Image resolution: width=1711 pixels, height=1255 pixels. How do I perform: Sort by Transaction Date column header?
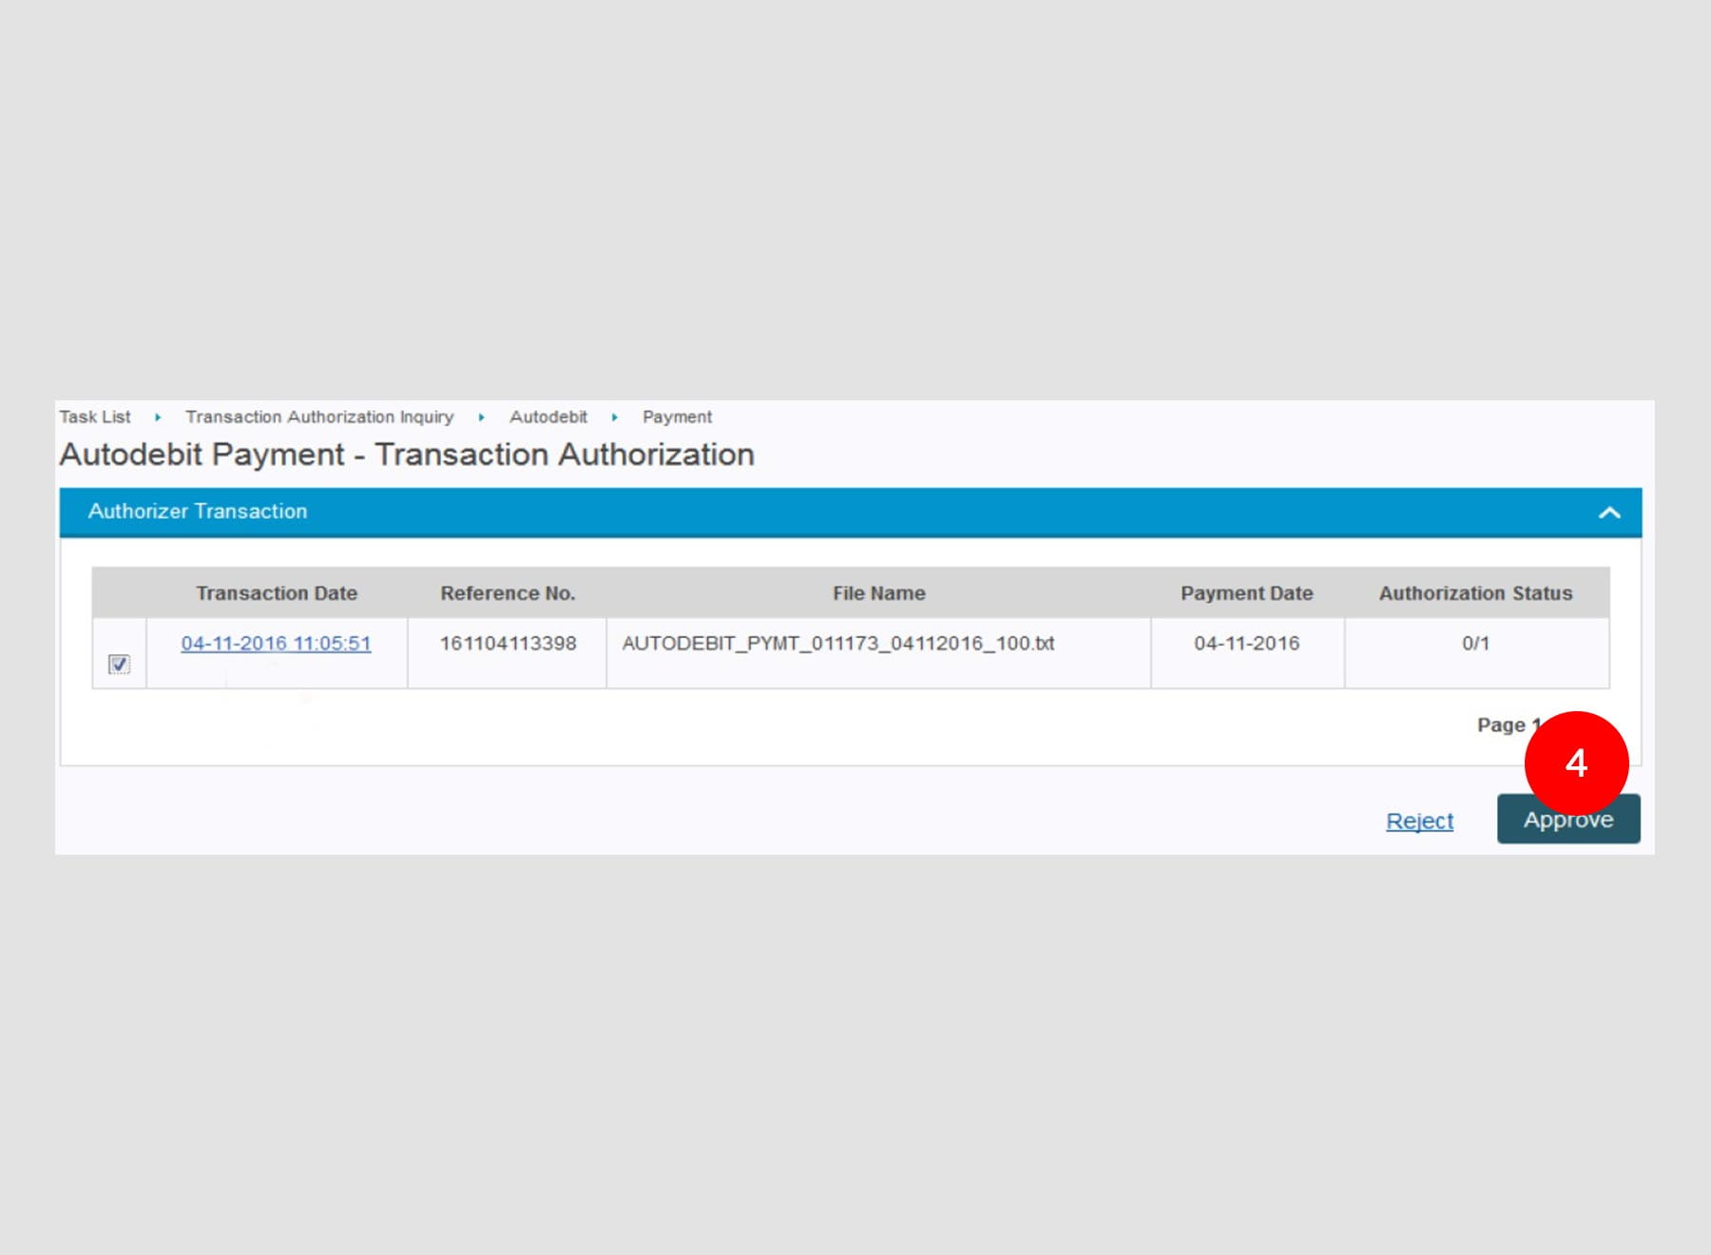pyautogui.click(x=277, y=593)
